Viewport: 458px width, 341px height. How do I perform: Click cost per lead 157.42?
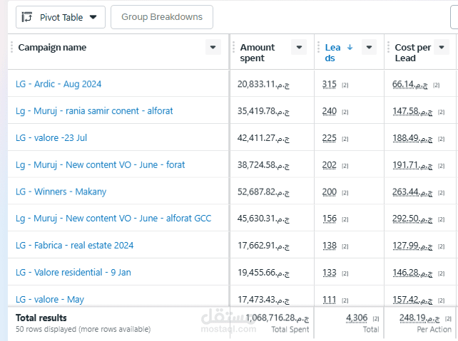(x=412, y=300)
